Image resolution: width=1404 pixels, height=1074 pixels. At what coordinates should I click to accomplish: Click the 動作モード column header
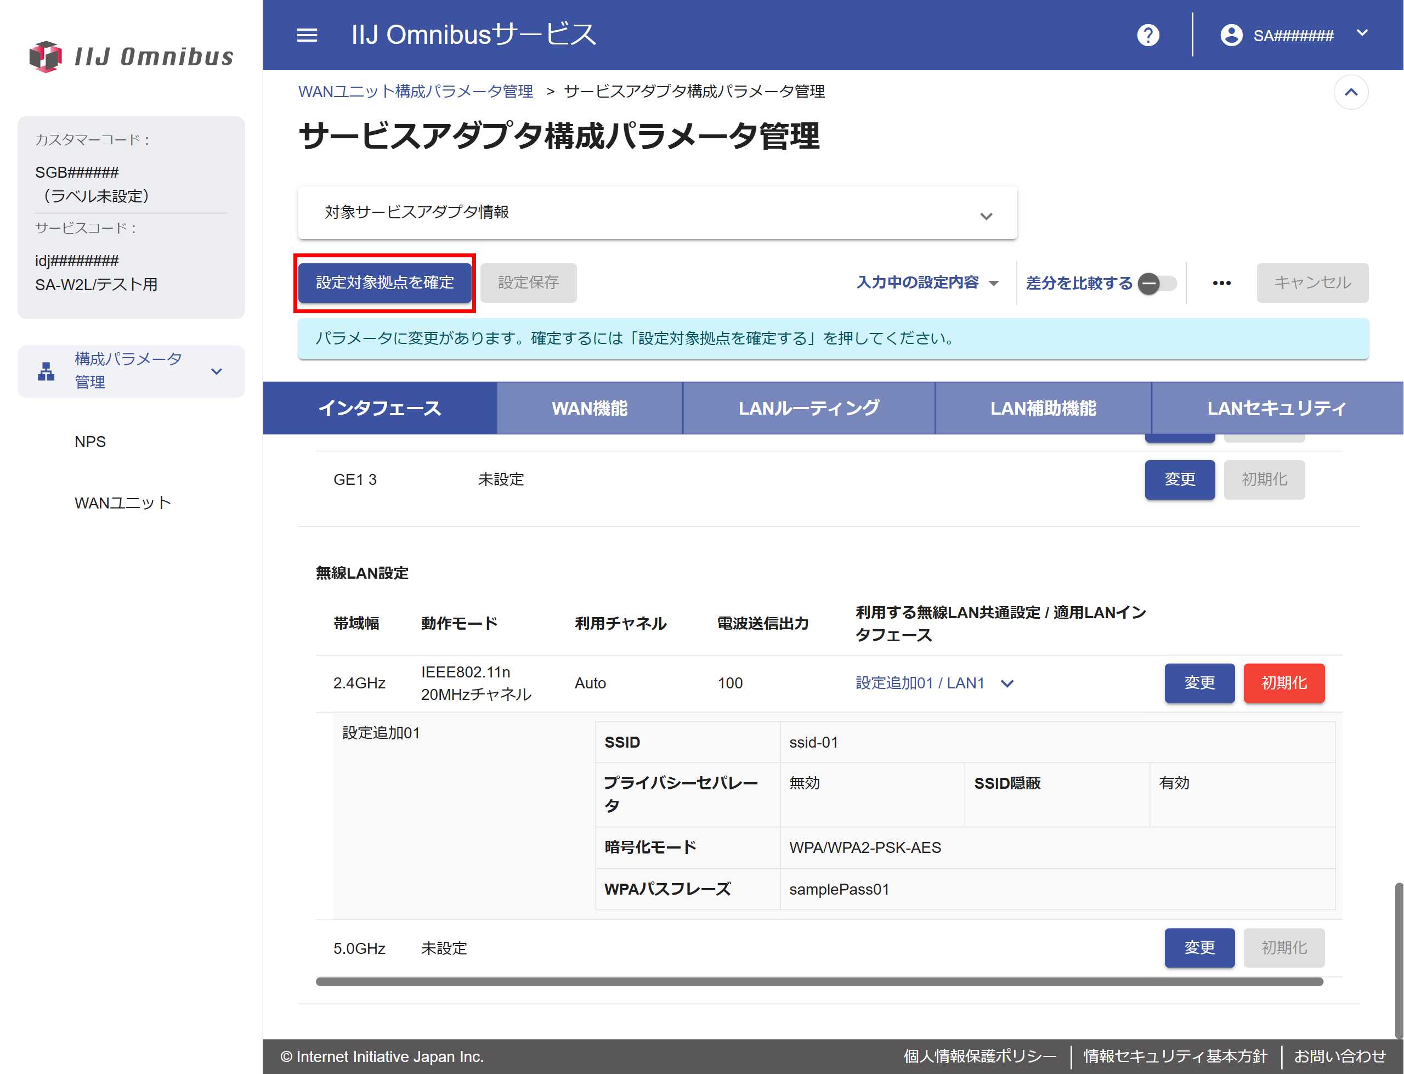coord(459,623)
